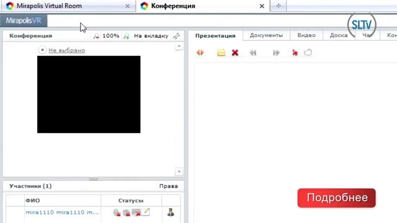This screenshot has width=397, height=223.
Task: Grab the splitter handle above Участники panel
Action: click(94, 179)
